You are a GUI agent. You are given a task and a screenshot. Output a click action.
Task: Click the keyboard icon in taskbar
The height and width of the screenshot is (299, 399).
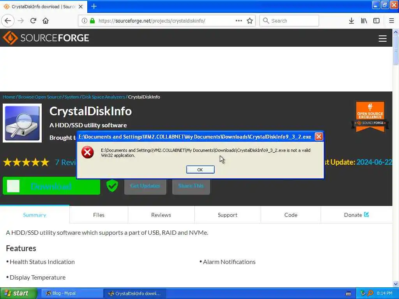[349, 294]
